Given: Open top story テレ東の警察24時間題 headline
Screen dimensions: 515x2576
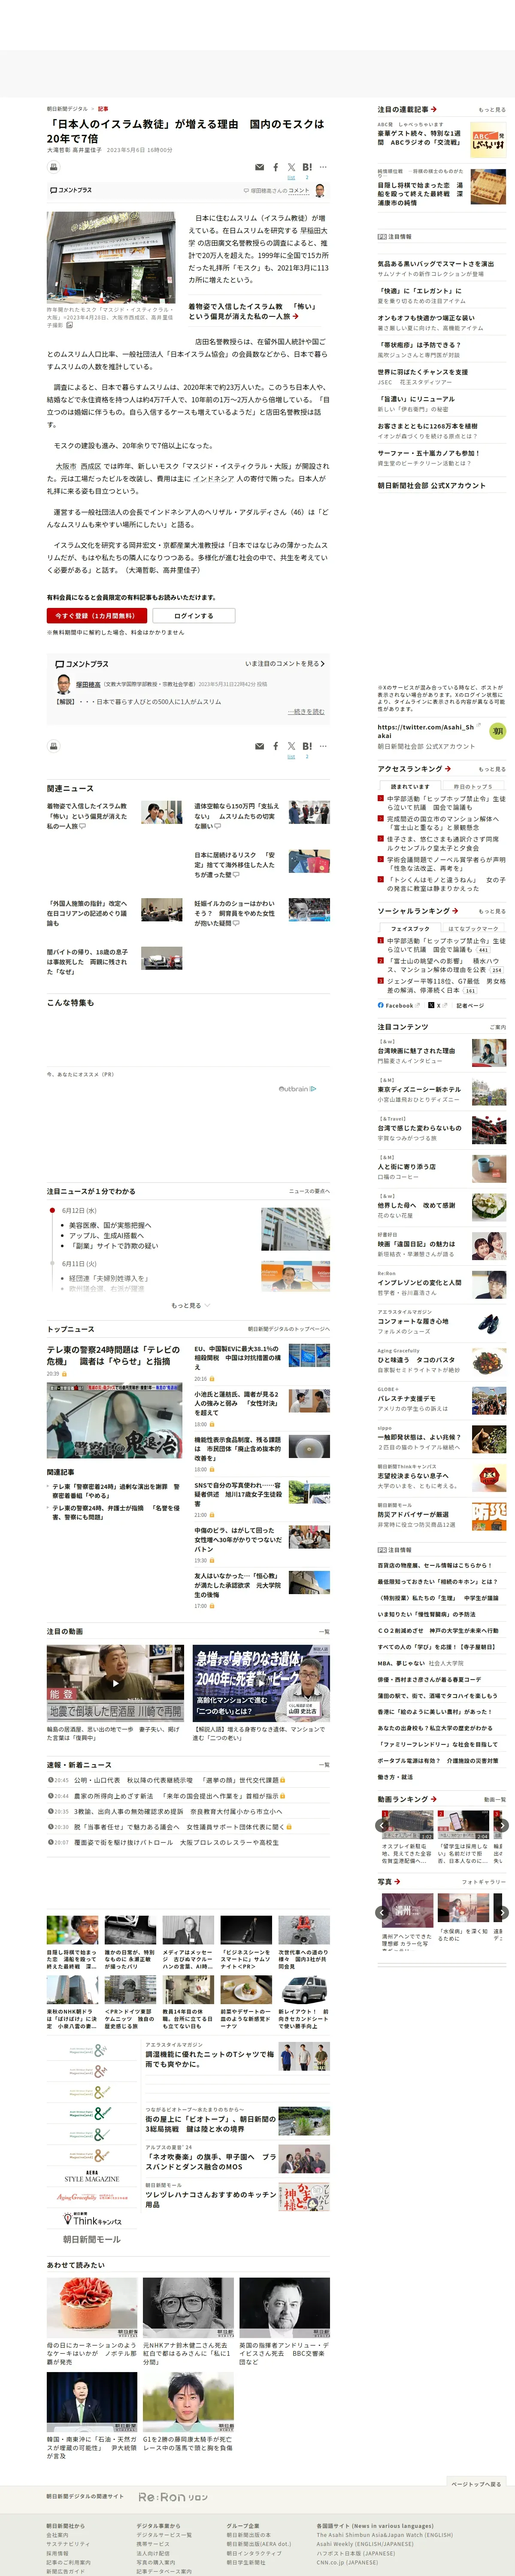Looking at the screenshot, I should pos(114,1355).
